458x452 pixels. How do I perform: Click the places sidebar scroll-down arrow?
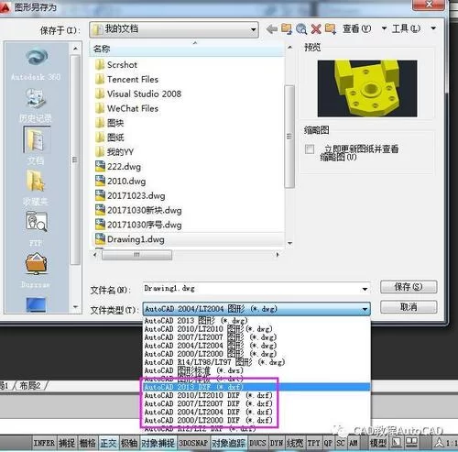tap(75, 307)
